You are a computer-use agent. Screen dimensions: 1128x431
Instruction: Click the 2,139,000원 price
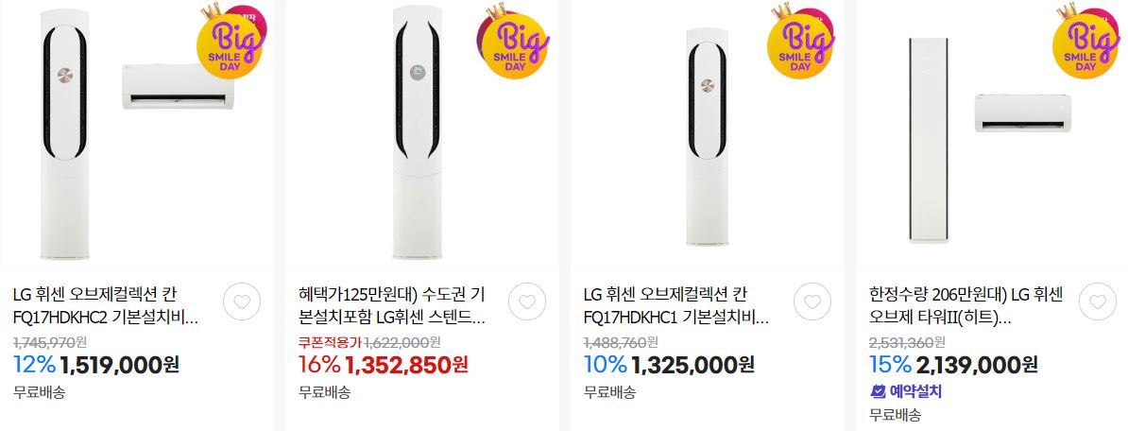tap(977, 365)
